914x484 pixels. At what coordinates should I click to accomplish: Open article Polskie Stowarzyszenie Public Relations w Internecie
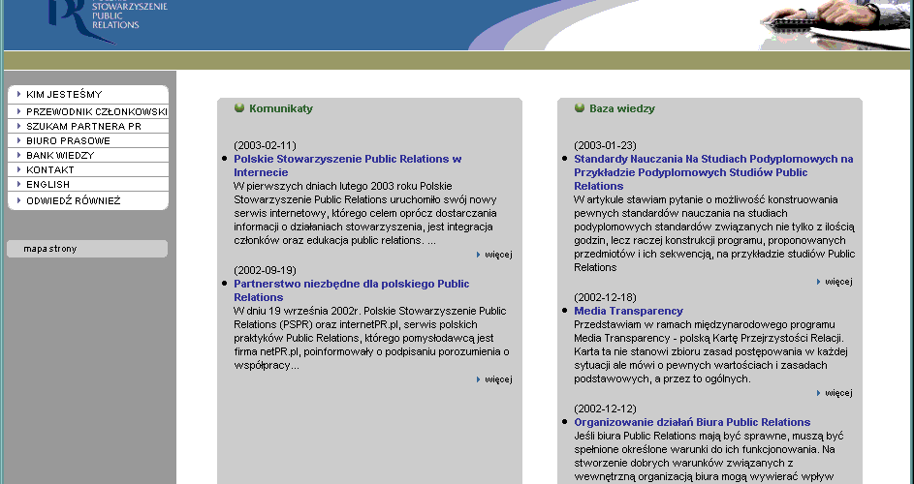tap(347, 166)
